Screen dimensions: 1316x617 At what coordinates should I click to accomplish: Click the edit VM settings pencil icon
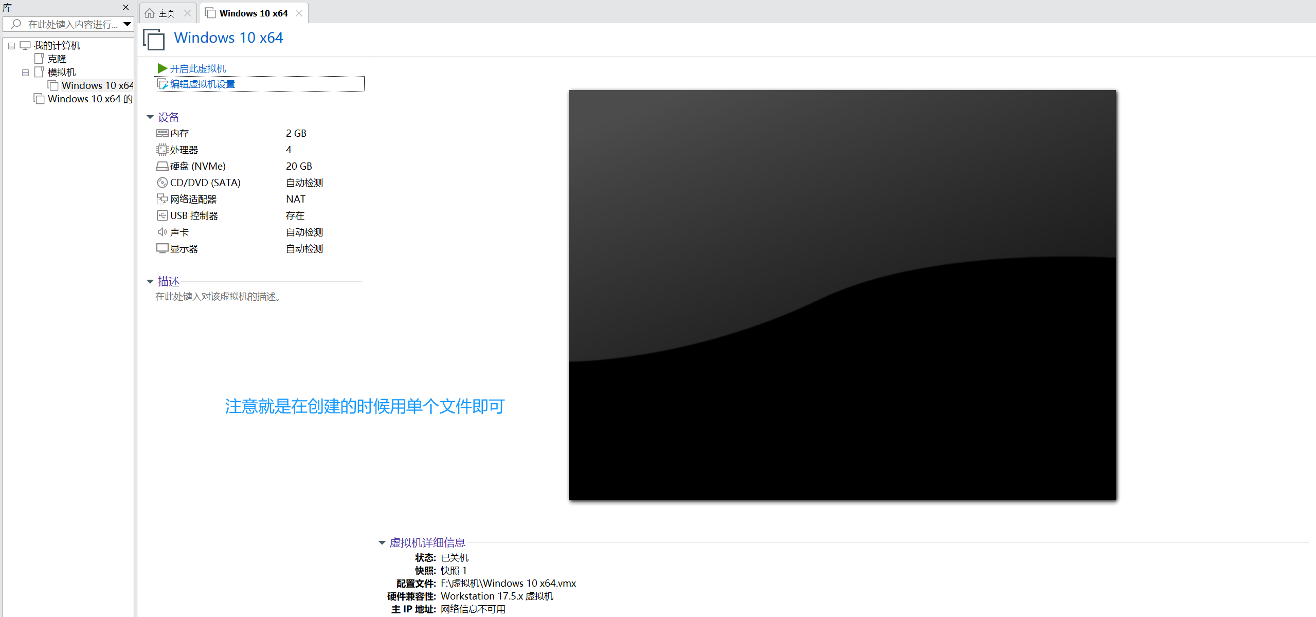pos(163,84)
